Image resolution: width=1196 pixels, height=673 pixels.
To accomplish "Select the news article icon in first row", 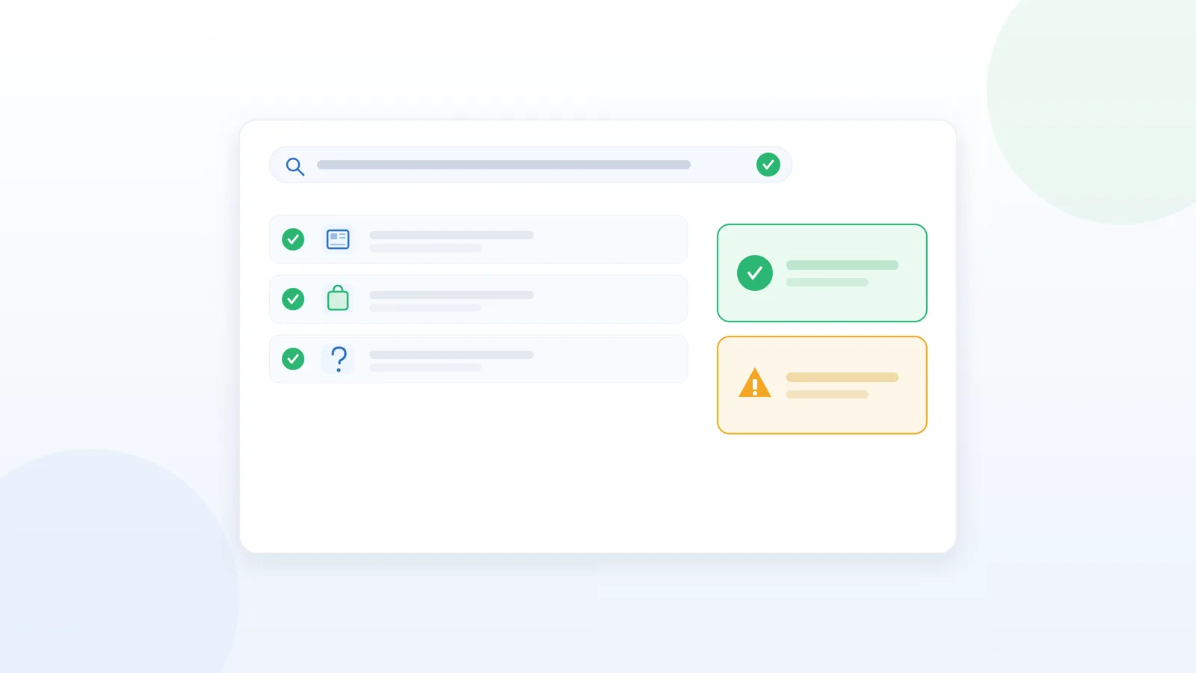I will click(338, 239).
